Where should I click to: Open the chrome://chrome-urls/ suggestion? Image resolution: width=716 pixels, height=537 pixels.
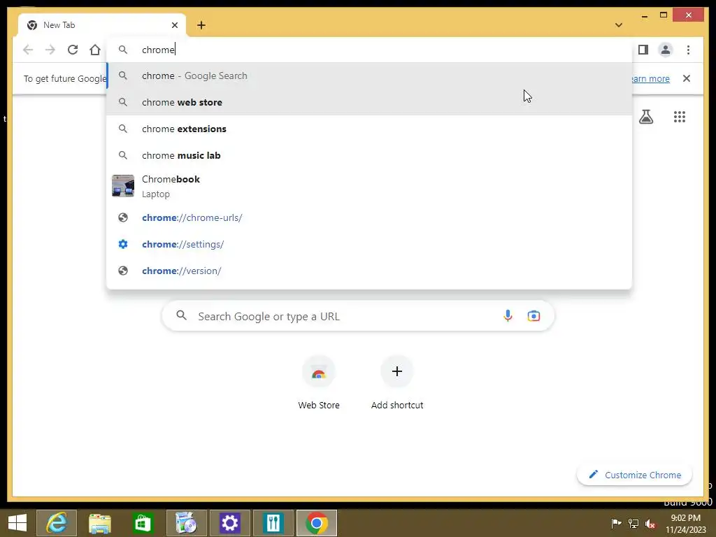(x=369, y=218)
